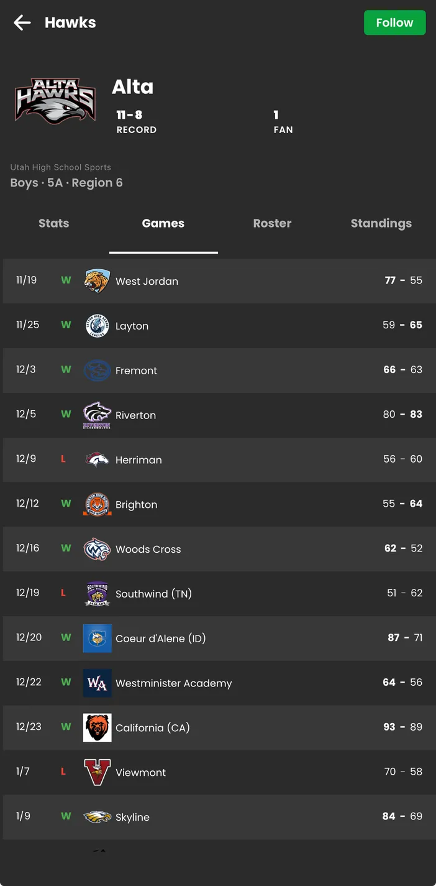View the Southwind (TN) matchup result
436x886 pixels.
pyautogui.click(x=218, y=594)
